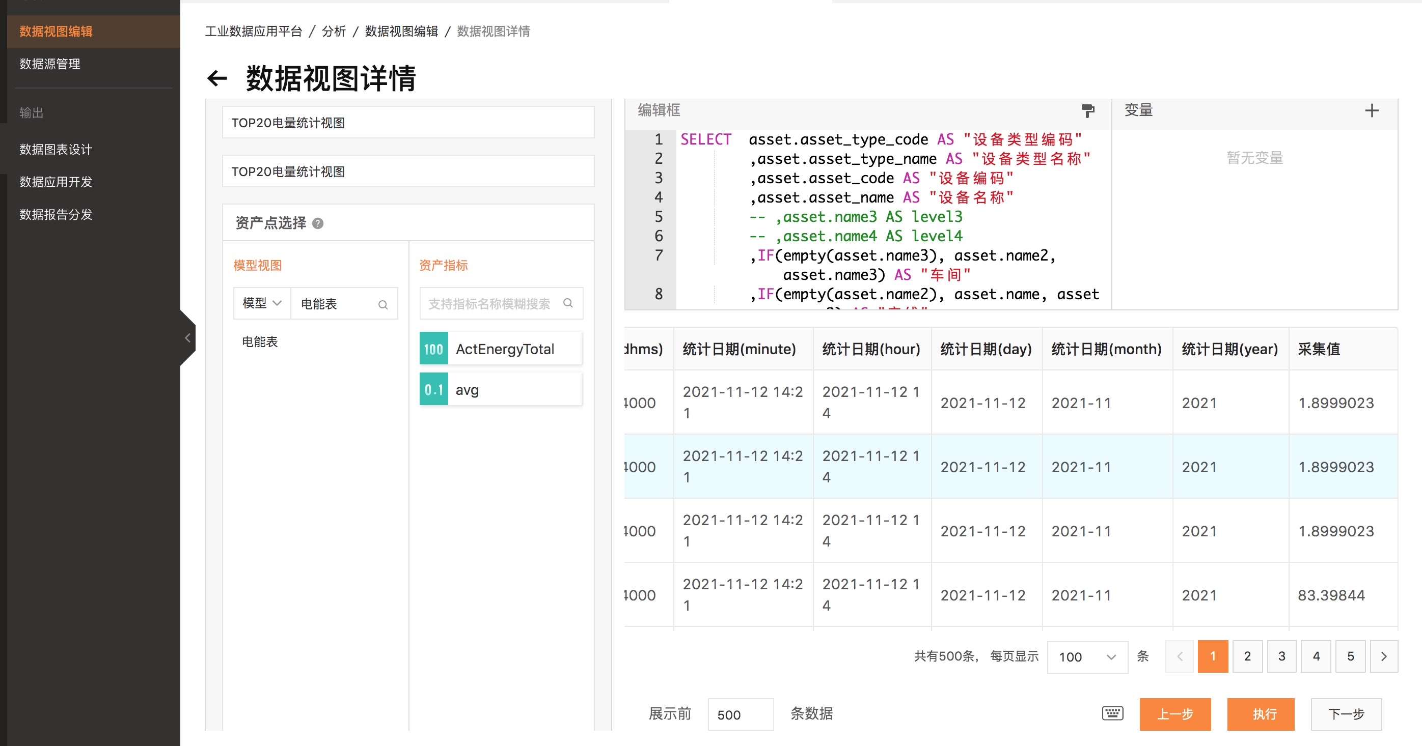Select the avg indicator item
The height and width of the screenshot is (746, 1422).
(501, 390)
